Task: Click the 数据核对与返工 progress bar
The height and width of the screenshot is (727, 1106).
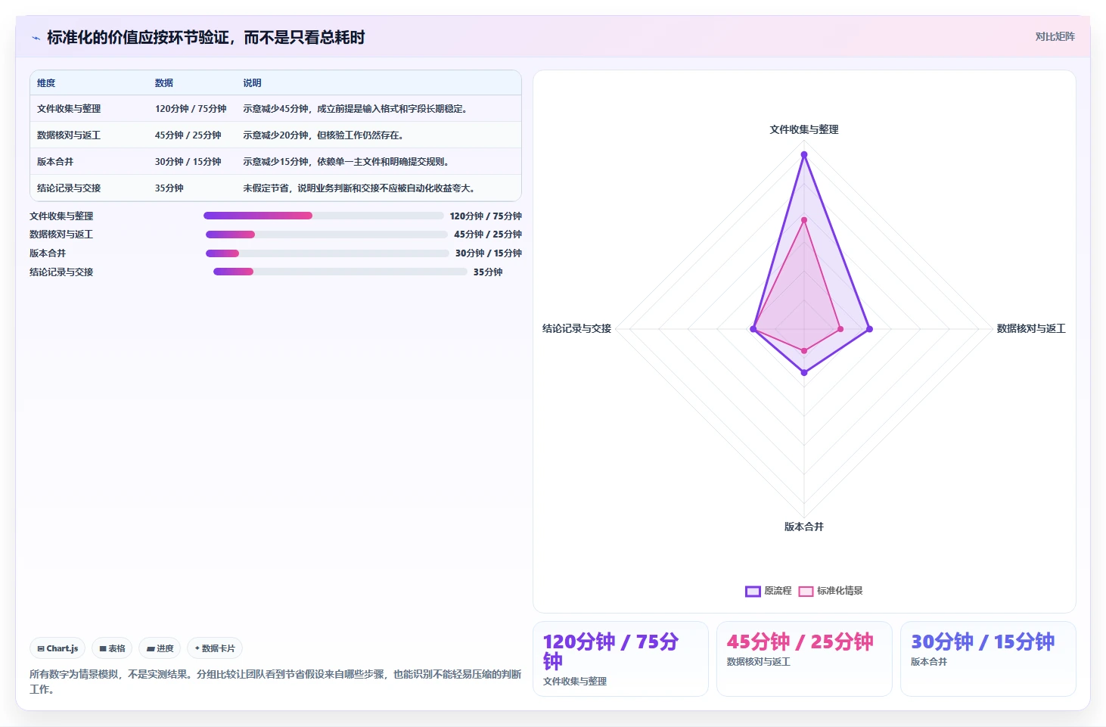Action: [x=327, y=235]
